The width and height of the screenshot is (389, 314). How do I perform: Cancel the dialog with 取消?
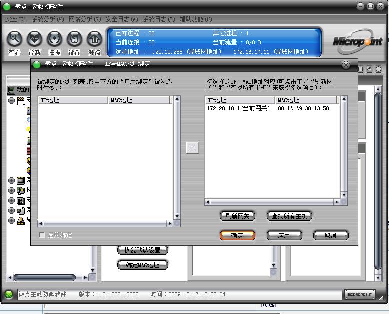331,236
